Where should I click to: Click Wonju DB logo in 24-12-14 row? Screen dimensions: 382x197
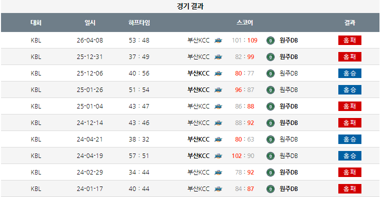click(271, 123)
